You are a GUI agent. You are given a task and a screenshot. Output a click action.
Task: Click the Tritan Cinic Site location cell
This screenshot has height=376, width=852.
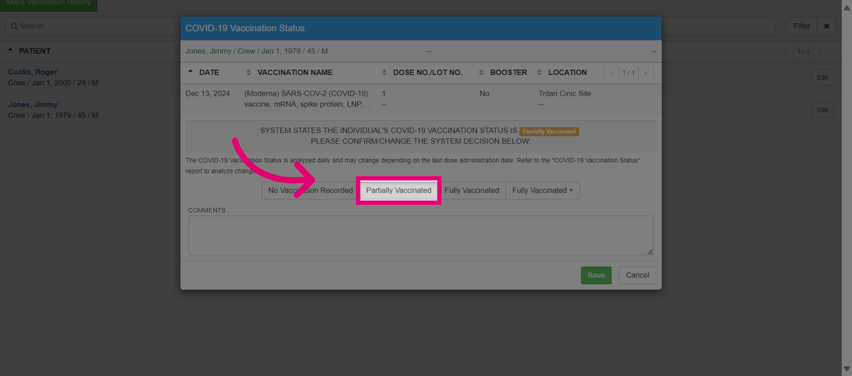(564, 94)
